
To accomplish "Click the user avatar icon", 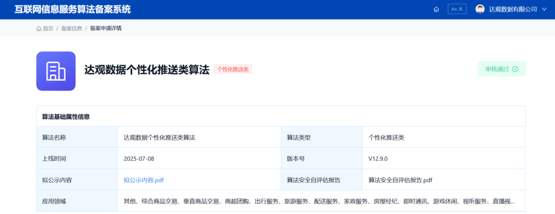I will [480, 9].
